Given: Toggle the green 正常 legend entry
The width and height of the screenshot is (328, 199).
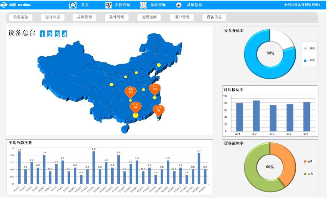Looking at the screenshot, I should 309,174.
